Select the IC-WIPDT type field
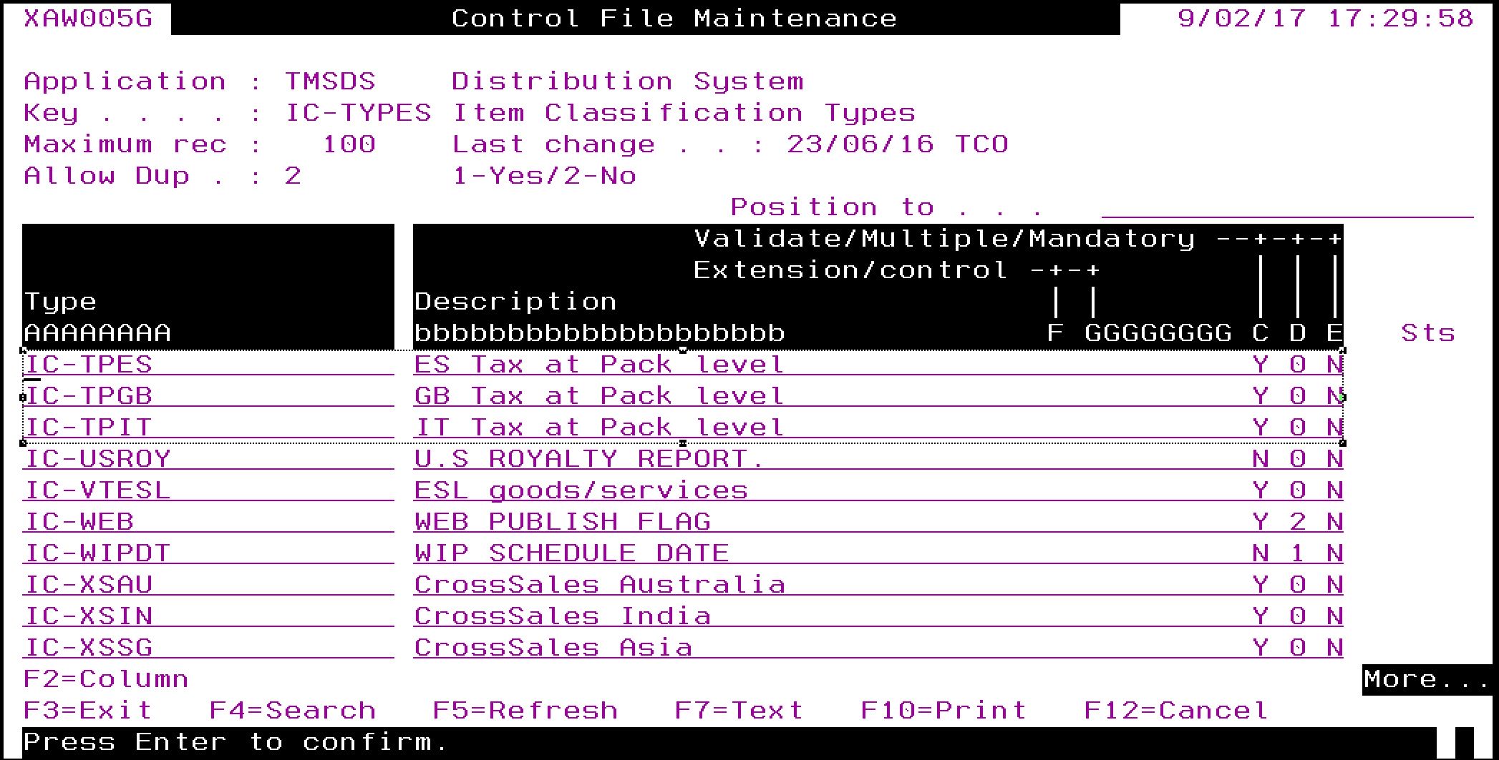The image size is (1499, 760). [208, 553]
